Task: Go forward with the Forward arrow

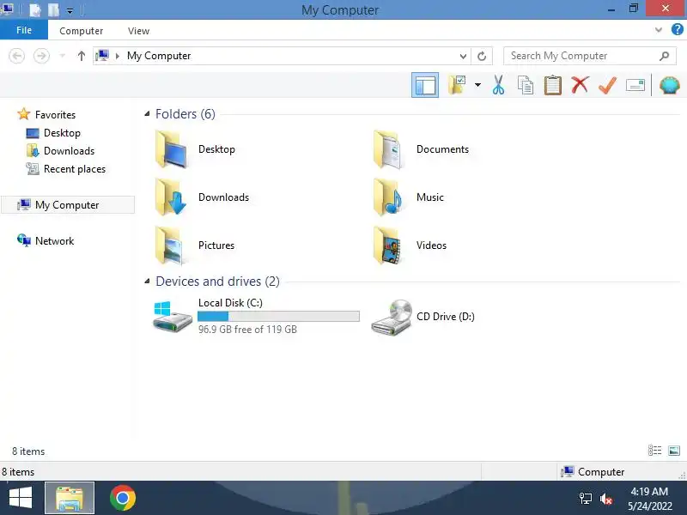Action: point(41,56)
